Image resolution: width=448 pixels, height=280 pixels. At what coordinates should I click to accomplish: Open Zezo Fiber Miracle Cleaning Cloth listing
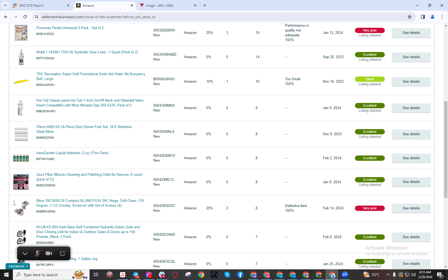pos(89,177)
